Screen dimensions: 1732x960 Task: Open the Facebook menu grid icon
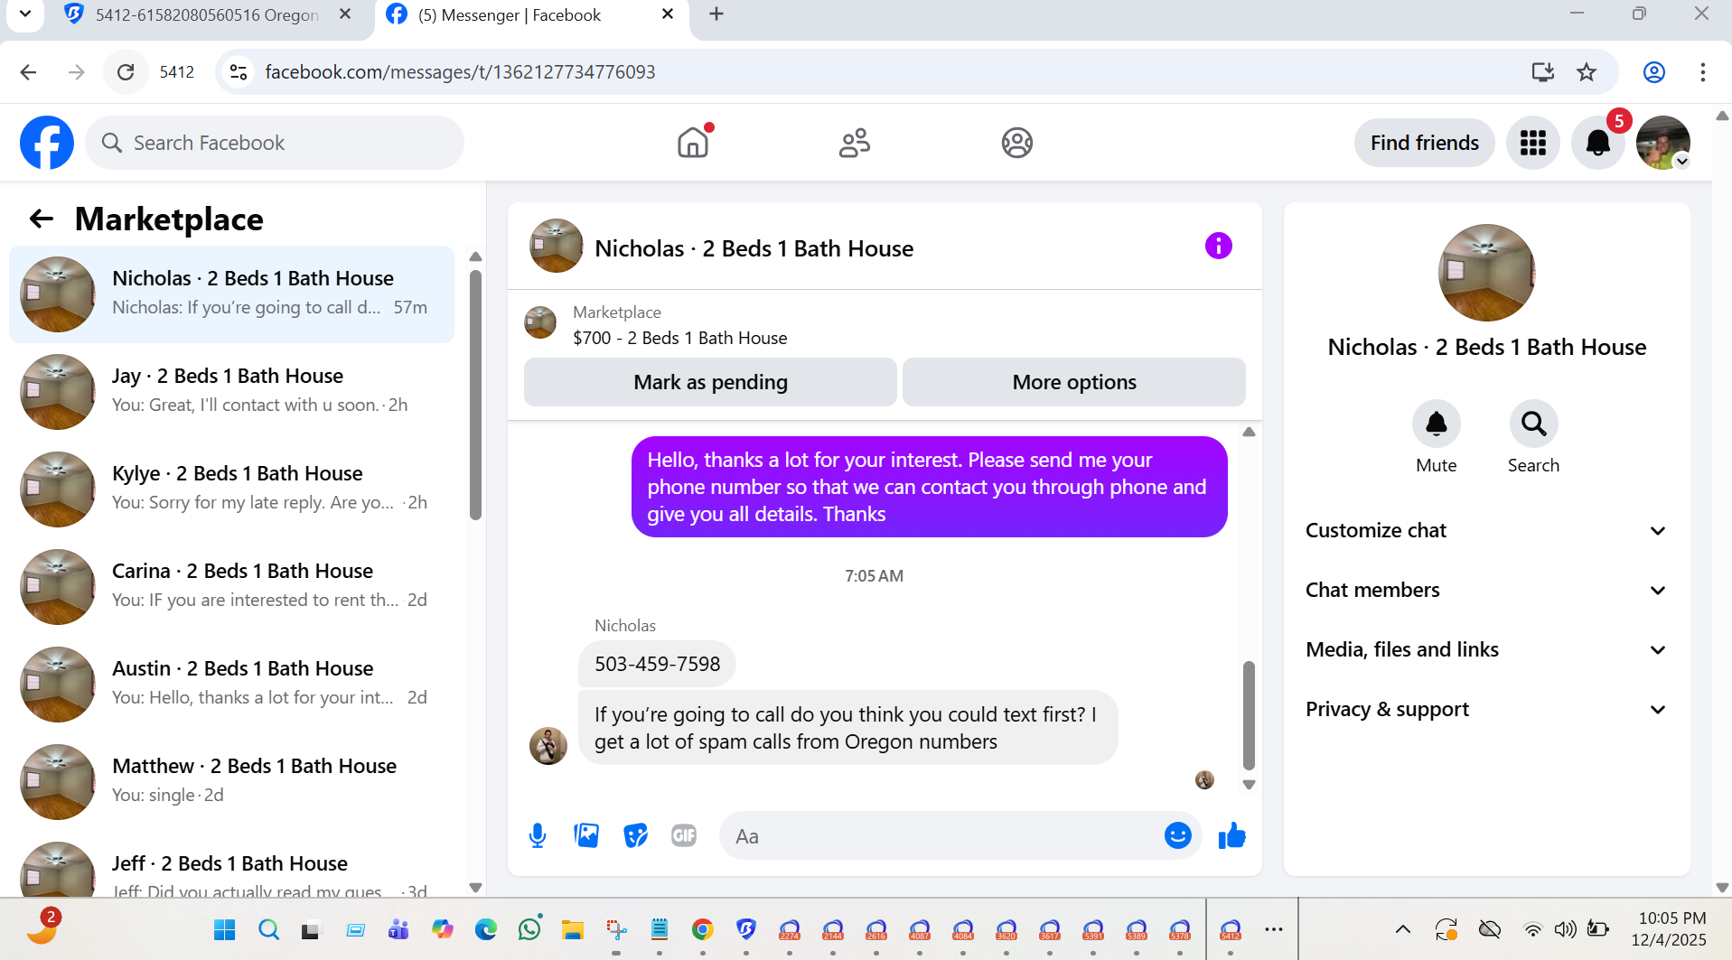coord(1532,143)
